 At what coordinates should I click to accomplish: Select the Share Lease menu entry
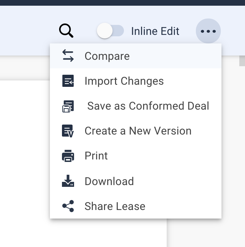(115, 206)
